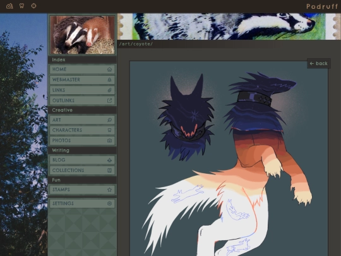Open the ART section in sidebar

pyautogui.click(x=82, y=120)
